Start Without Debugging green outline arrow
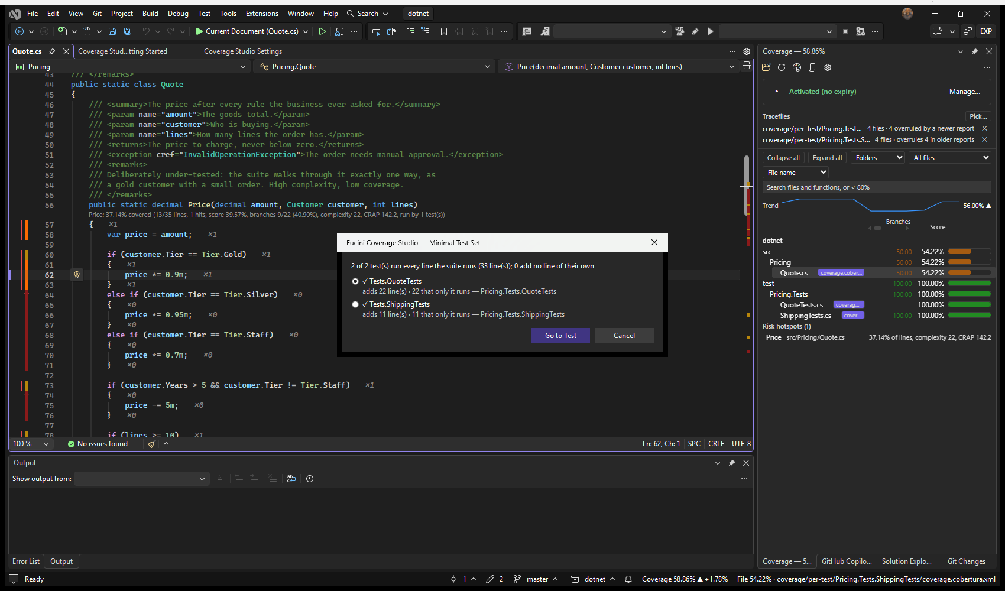This screenshot has height=591, width=1005. point(322,31)
